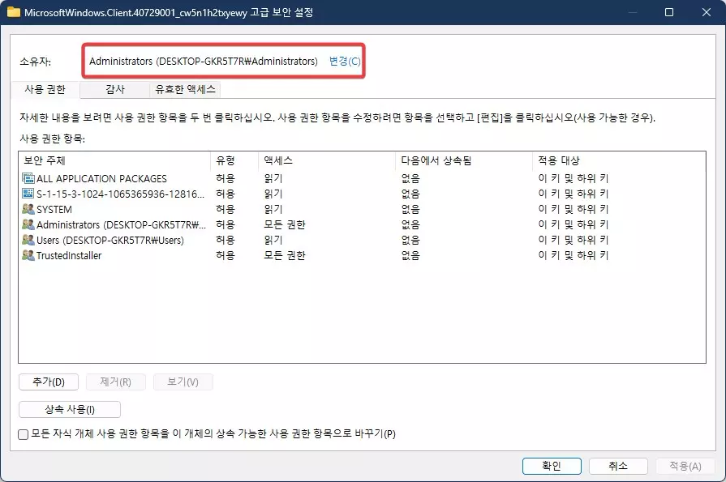Click the 추가(D) button
Viewport: 726px width, 482px height.
click(x=49, y=382)
